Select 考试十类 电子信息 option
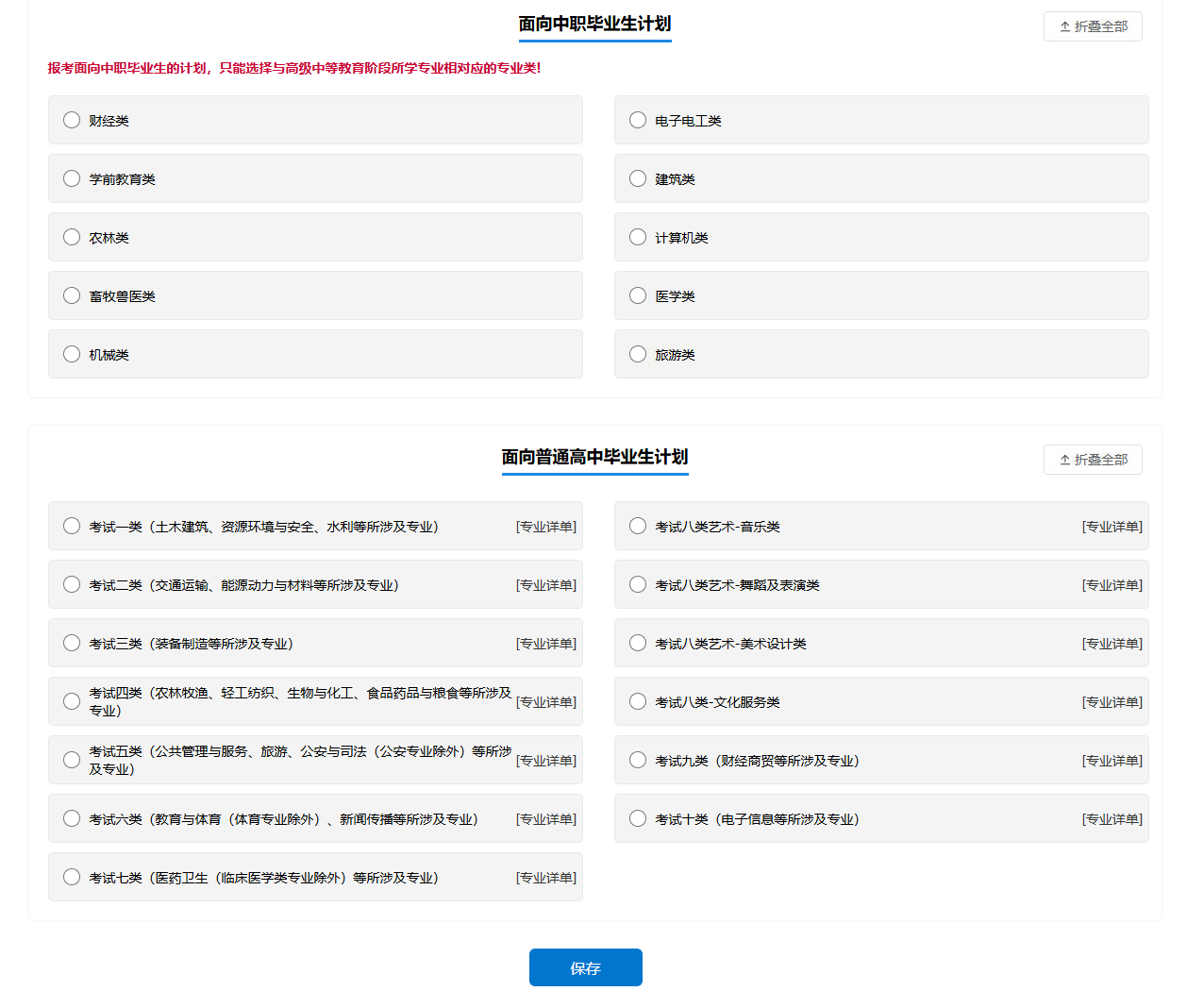This screenshot has width=1187, height=1008. (638, 818)
